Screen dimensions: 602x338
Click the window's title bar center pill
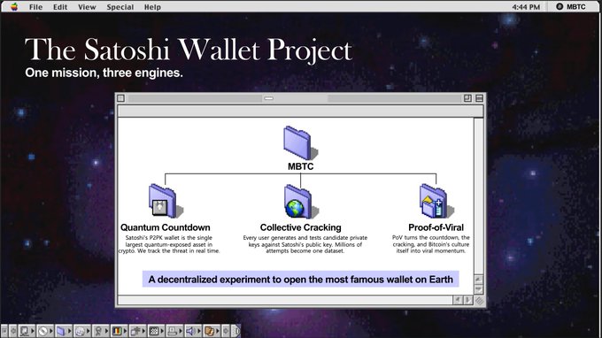tap(269, 98)
